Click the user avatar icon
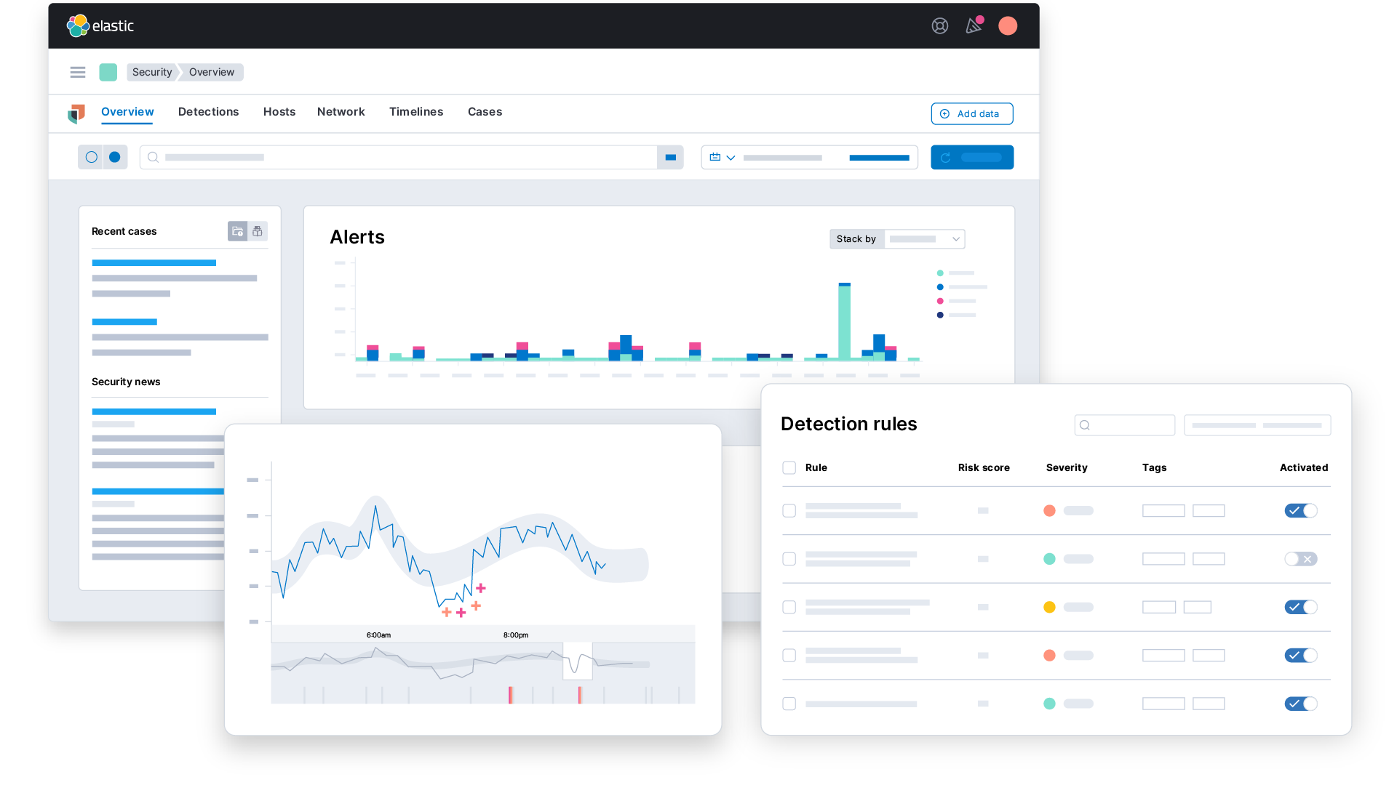Screen dimensions: 1397x785 tap(1008, 26)
